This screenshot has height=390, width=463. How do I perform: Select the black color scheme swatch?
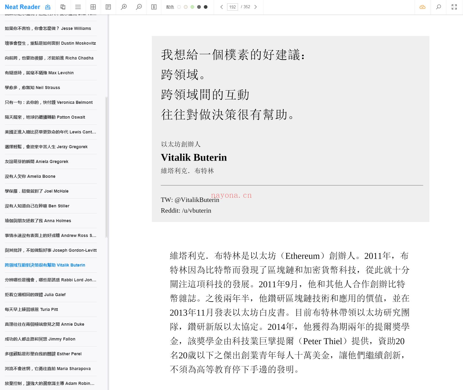point(206,7)
